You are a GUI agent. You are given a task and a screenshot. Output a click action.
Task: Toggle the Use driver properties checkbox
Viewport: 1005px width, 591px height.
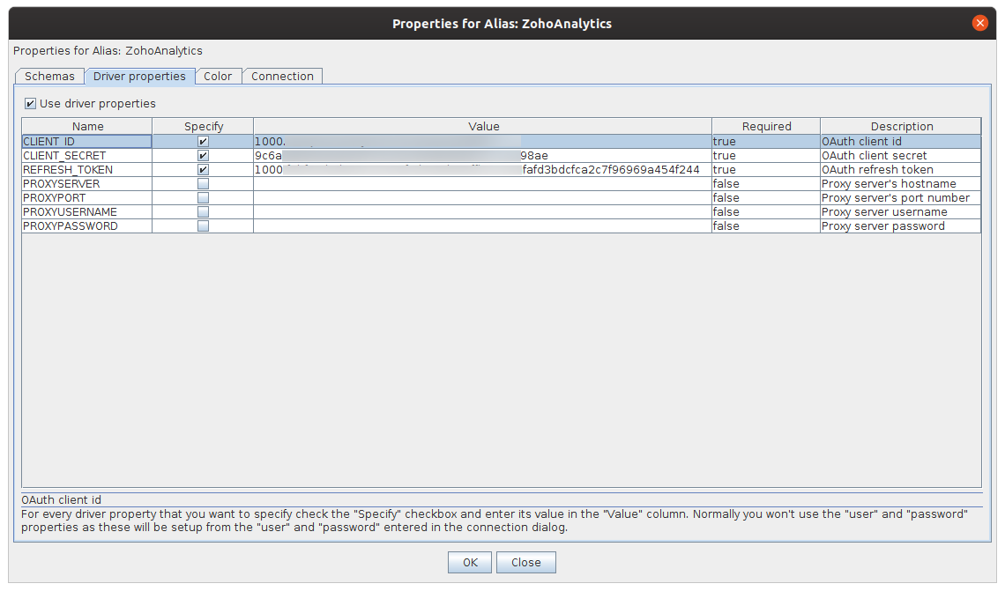click(x=30, y=104)
